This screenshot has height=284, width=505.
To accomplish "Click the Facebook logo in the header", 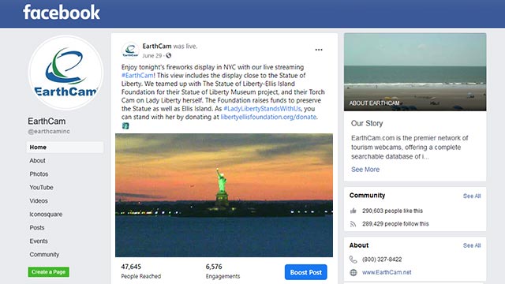I will (x=62, y=13).
